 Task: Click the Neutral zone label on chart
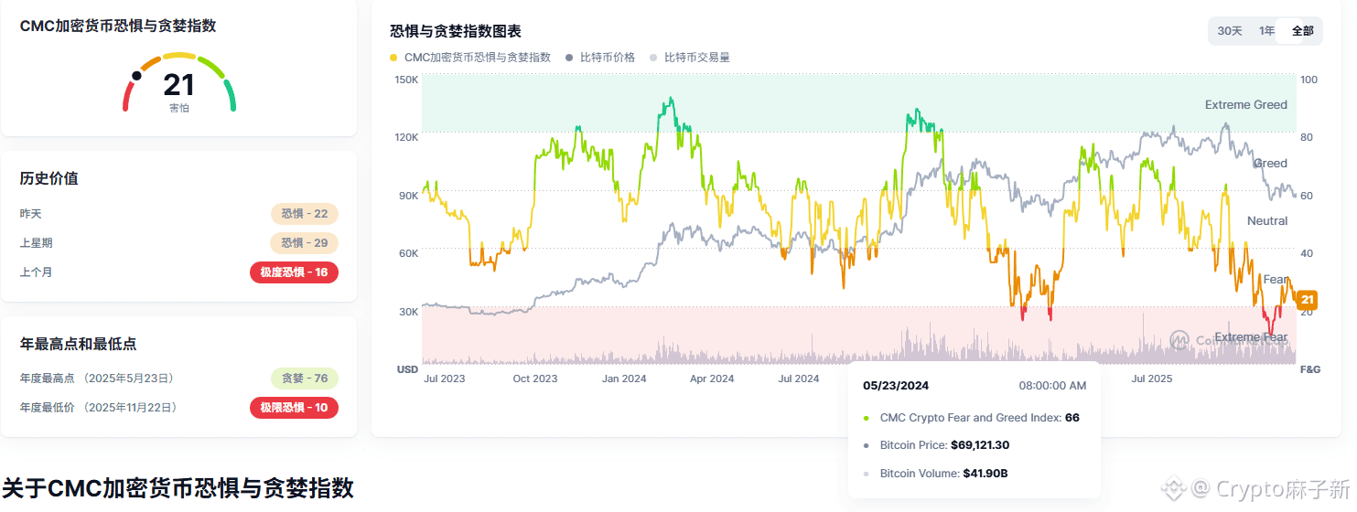click(x=1267, y=221)
